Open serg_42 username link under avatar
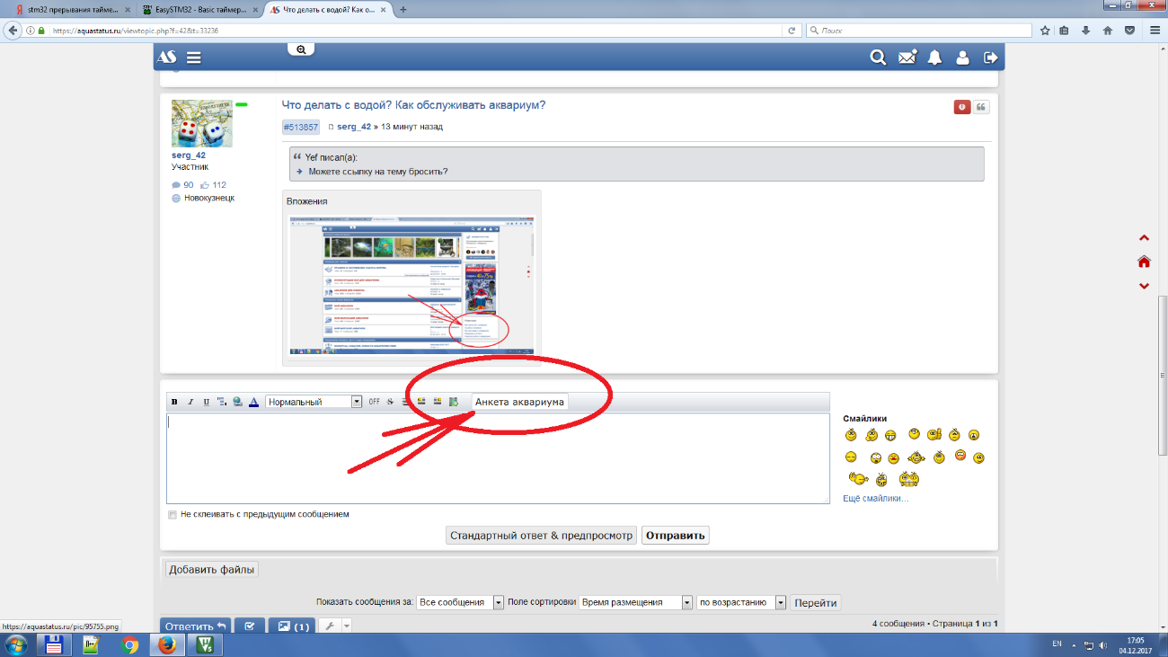 click(x=189, y=155)
